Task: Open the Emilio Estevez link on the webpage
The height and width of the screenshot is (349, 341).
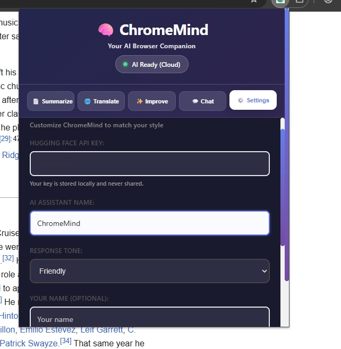Action: 48,329
